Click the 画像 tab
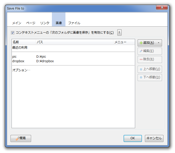The height and width of the screenshot is (153, 175). (59, 19)
